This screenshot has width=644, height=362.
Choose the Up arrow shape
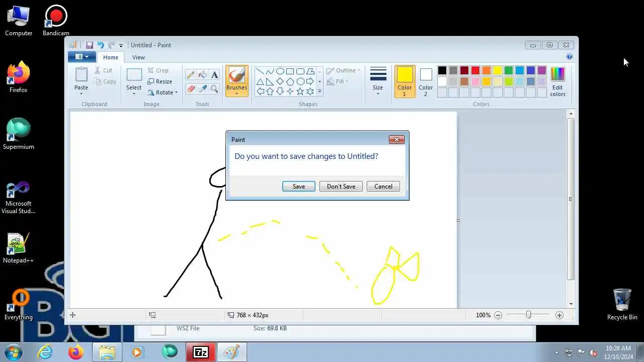click(x=270, y=92)
